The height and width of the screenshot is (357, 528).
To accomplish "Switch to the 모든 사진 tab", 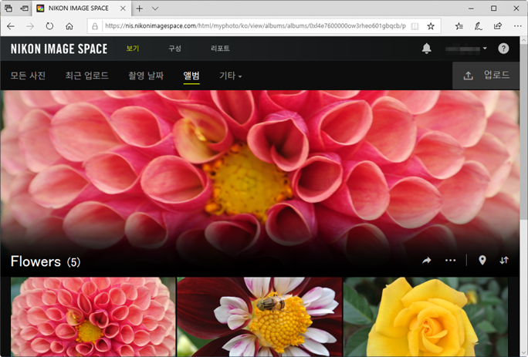I will tap(29, 76).
